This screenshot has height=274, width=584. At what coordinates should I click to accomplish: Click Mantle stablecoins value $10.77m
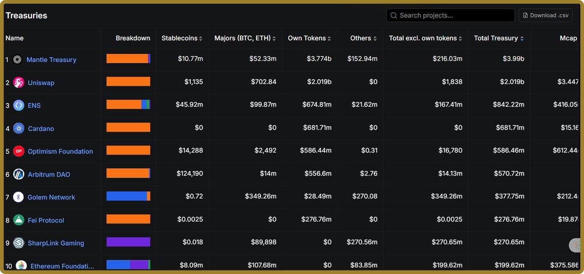pyautogui.click(x=190, y=59)
